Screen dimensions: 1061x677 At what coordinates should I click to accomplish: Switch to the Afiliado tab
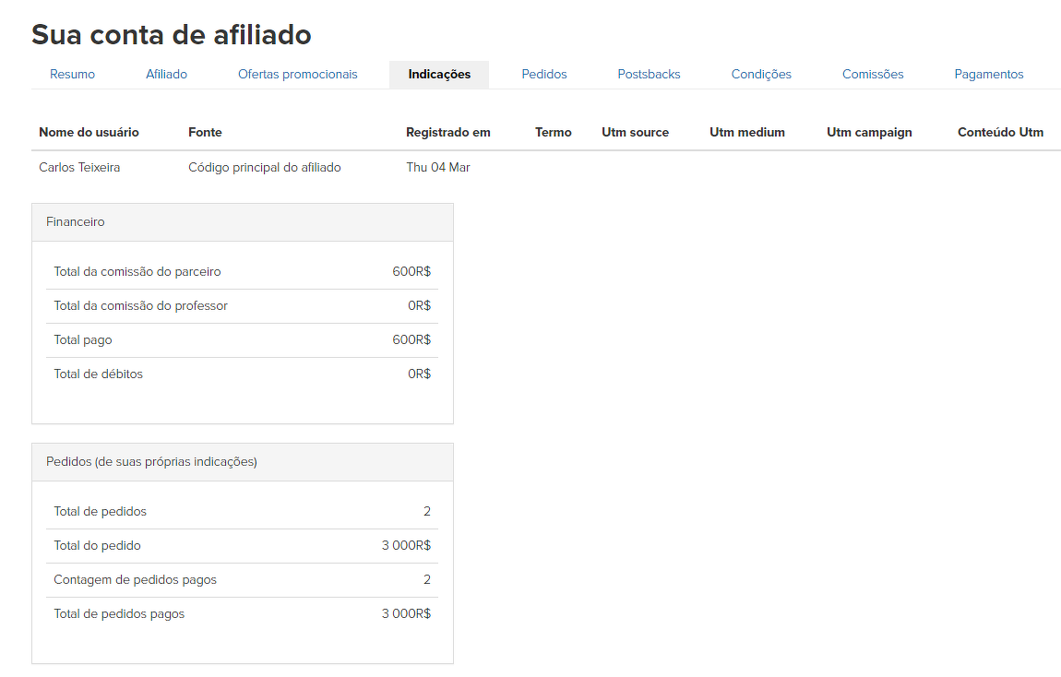(166, 75)
